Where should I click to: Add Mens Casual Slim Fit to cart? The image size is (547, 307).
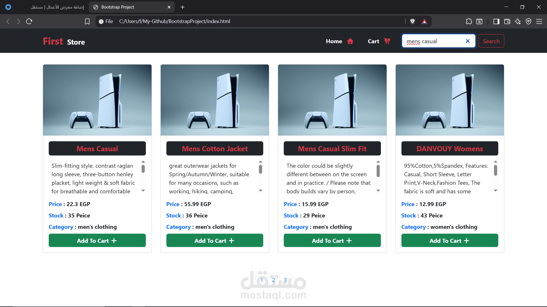pos(332,240)
